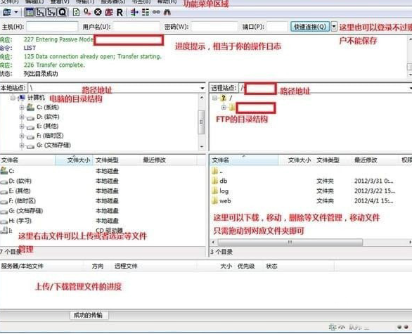Collapse the remote root / node
This screenshot has height=334, width=412.
tap(214, 98)
